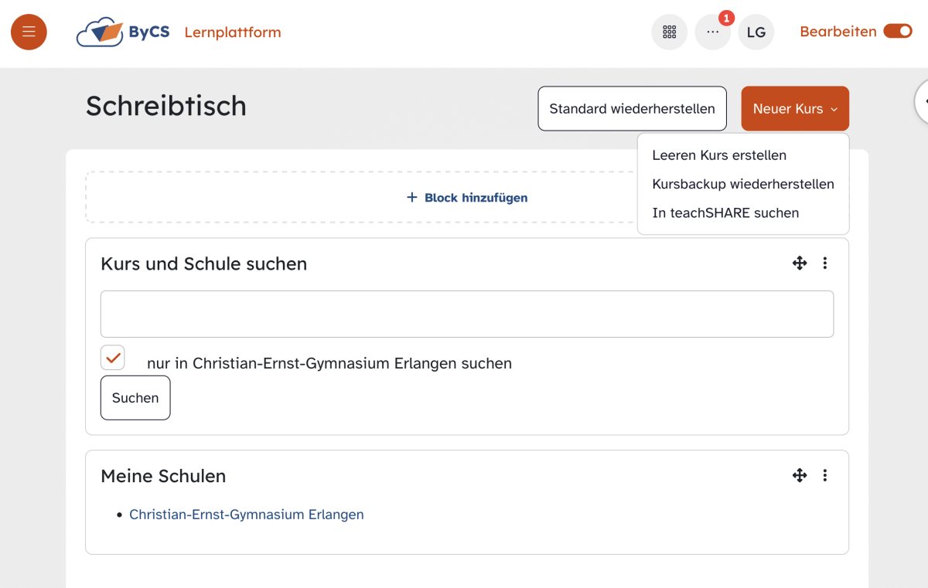Click move icon on Kurs und Schule suchen block
This screenshot has width=928, height=588.
[800, 263]
